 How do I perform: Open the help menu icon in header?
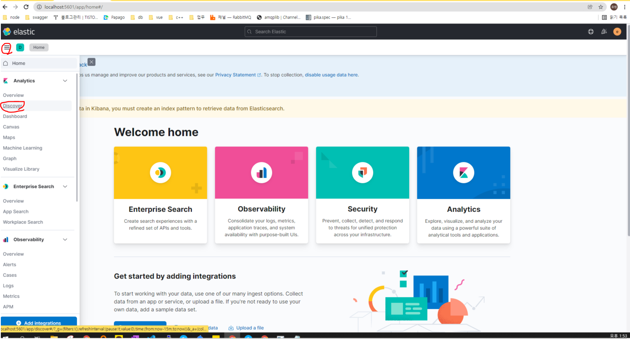pyautogui.click(x=591, y=32)
